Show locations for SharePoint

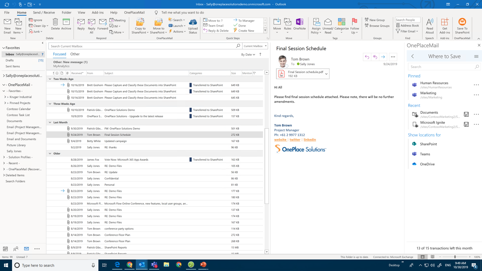[428, 144]
